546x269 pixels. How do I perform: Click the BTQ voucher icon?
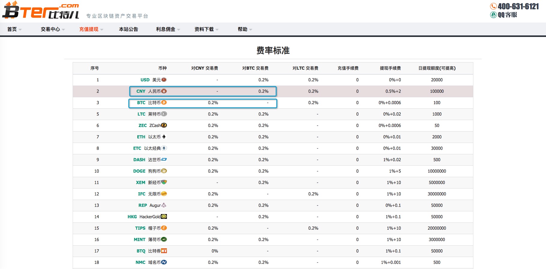point(164,251)
